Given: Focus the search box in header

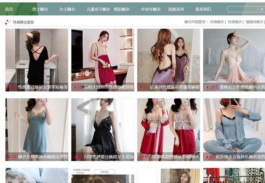Looking at the screenshot, I should pyautogui.click(x=244, y=9).
